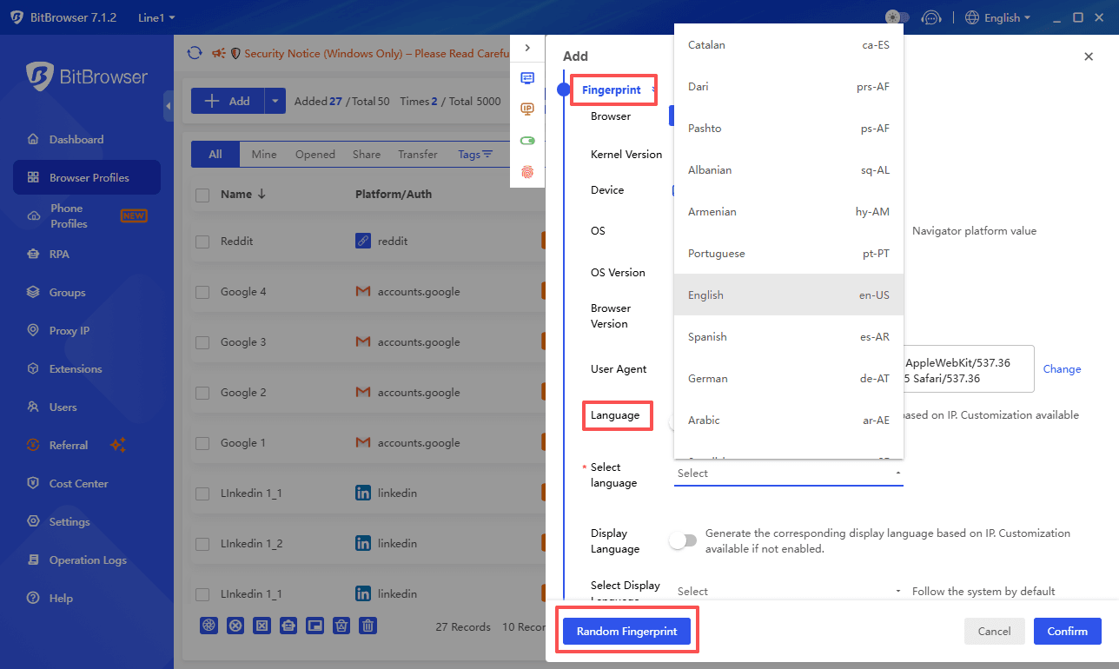Screen dimensions: 1119x669
Task: Open the English interface language dropdown
Action: (998, 17)
